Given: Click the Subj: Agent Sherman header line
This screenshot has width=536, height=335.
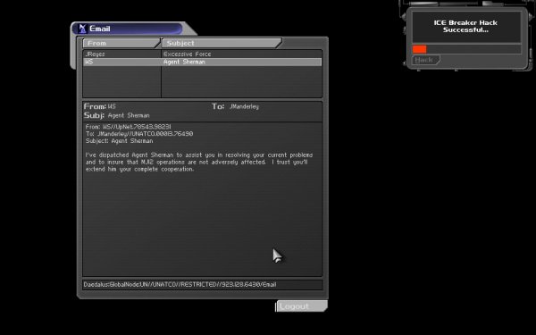Looking at the screenshot, I should 116,115.
